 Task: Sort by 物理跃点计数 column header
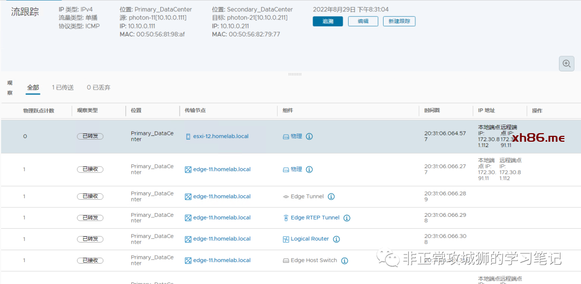pos(38,111)
